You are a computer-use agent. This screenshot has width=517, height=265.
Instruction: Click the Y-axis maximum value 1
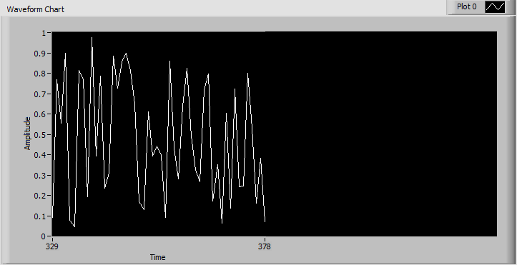44,33
